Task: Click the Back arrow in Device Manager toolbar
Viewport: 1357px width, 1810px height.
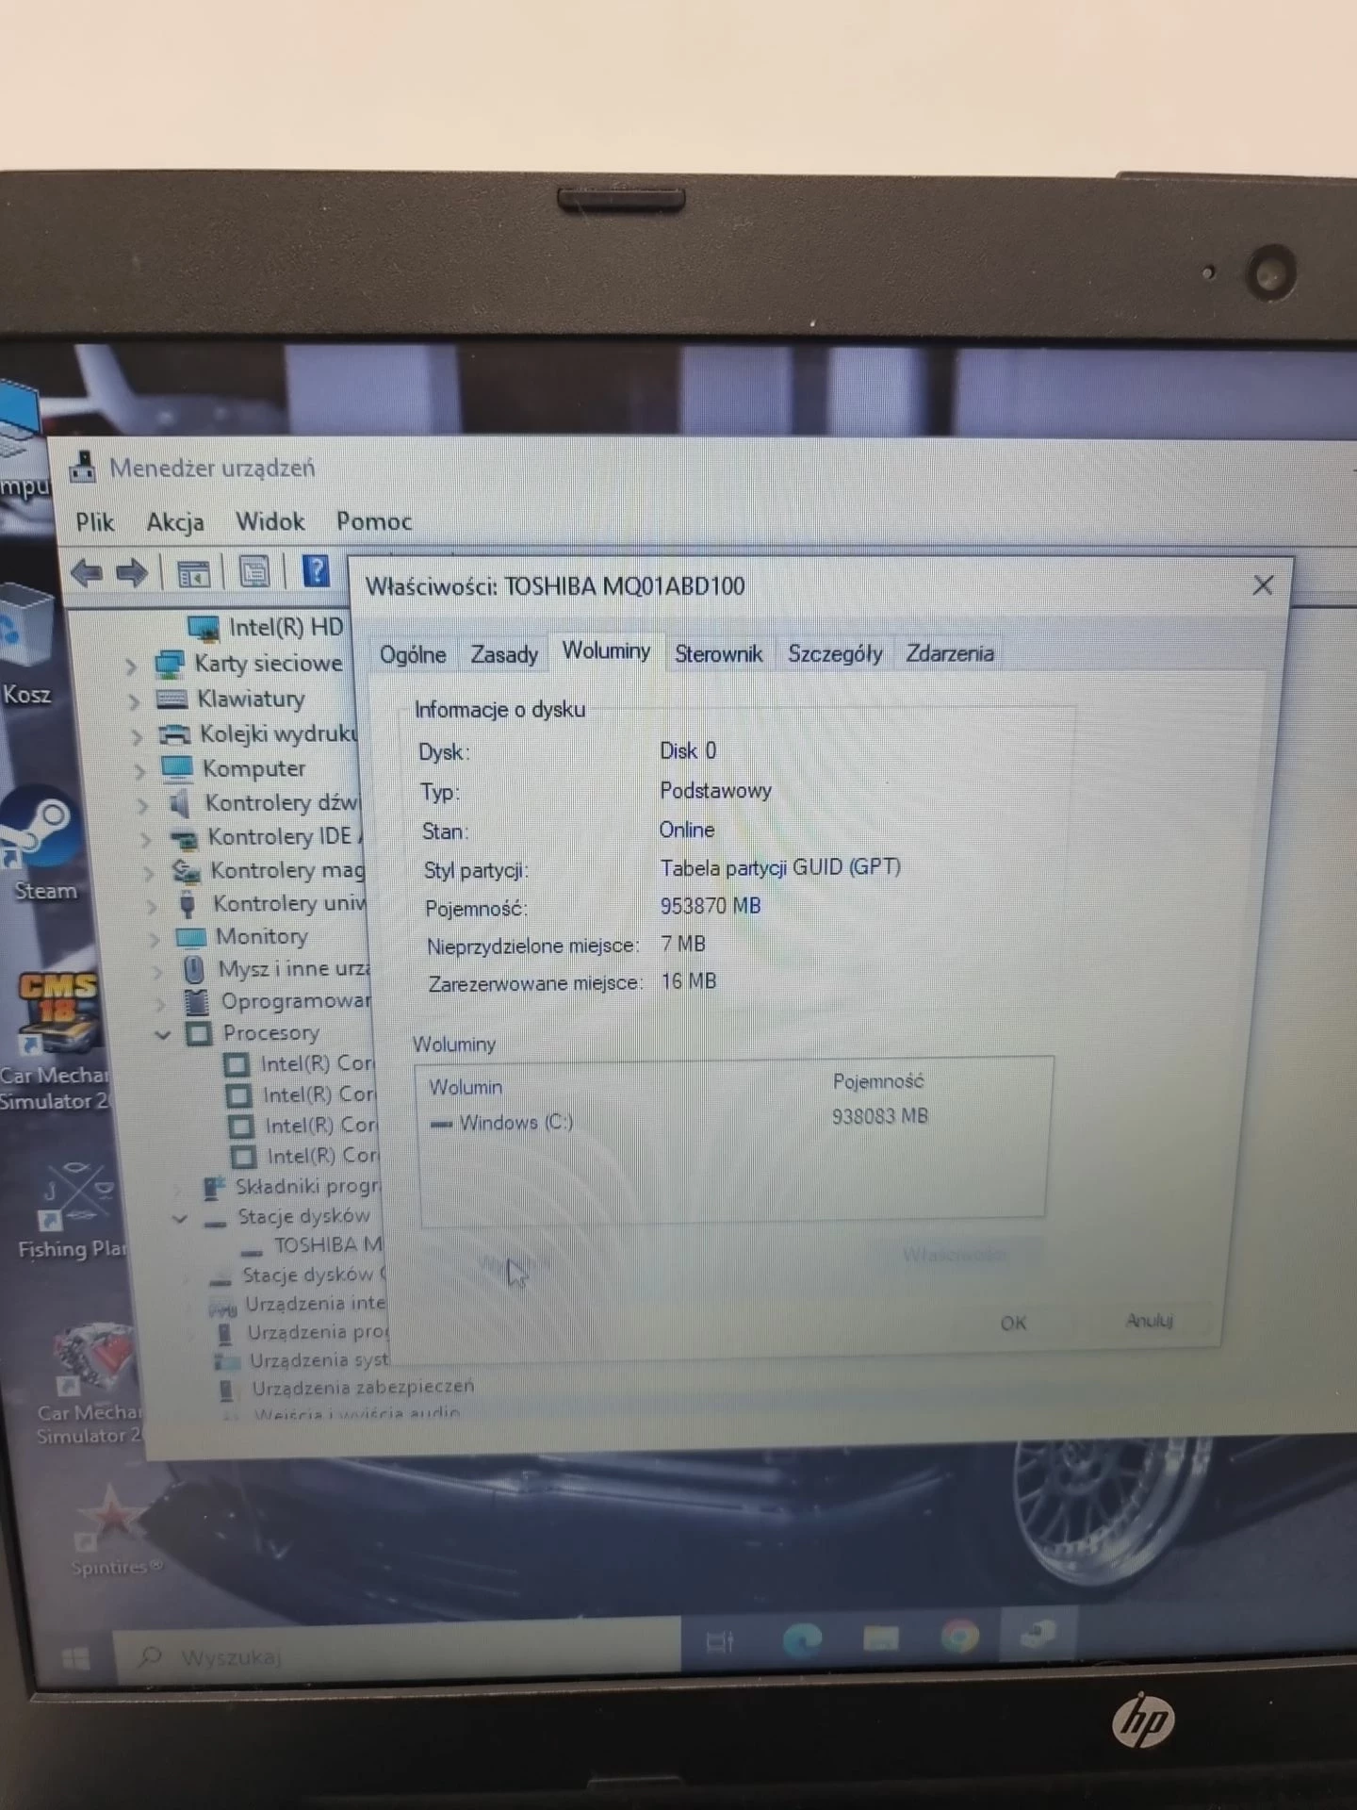Action: click(87, 572)
